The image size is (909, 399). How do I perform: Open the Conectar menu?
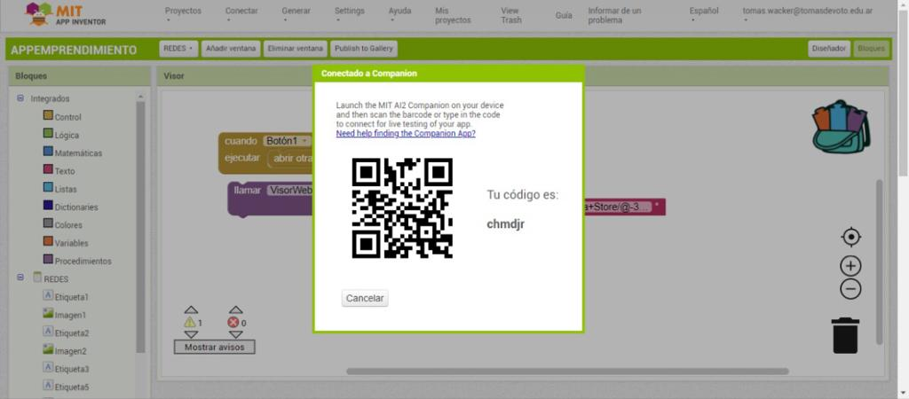pyautogui.click(x=241, y=14)
